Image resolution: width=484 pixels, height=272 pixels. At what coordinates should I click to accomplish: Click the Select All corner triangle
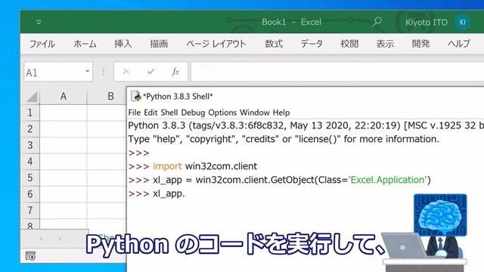[x=32, y=97]
